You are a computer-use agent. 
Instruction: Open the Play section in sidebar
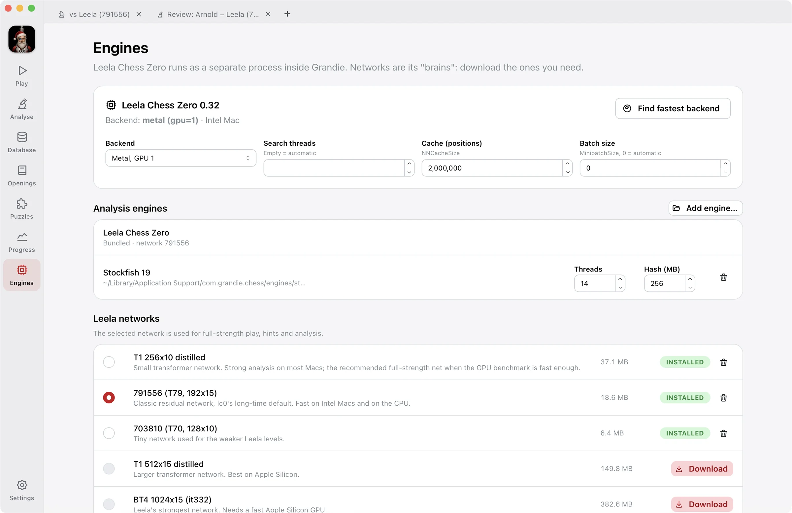pos(22,76)
